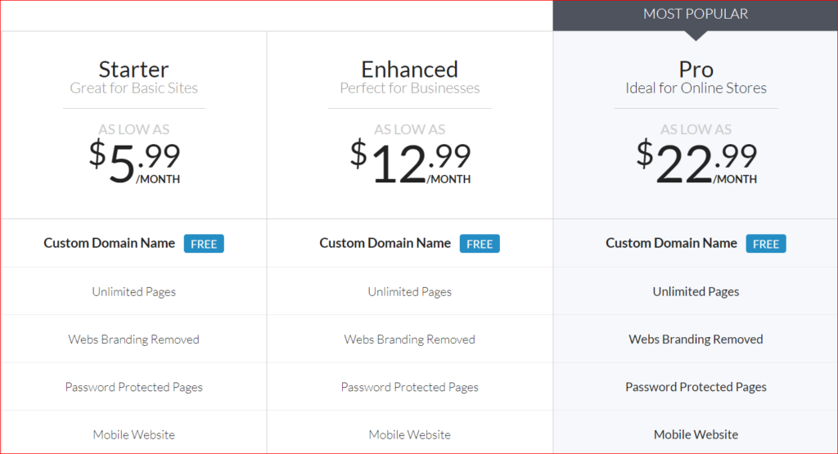This screenshot has height=454, width=838.
Task: Click Mobile Website under Enhanced plan
Action: pos(409,434)
